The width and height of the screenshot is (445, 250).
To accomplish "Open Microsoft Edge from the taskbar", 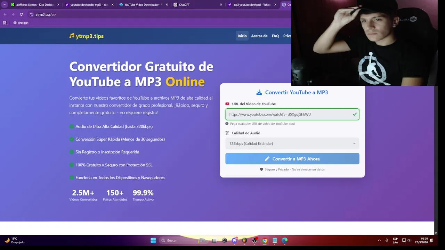I will tap(285, 240).
